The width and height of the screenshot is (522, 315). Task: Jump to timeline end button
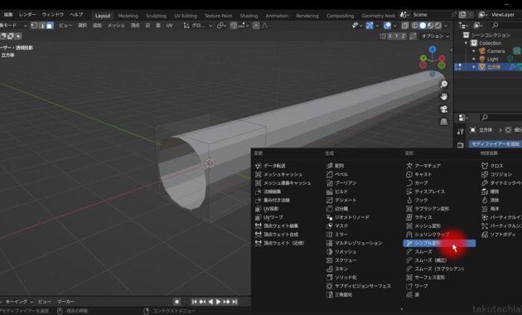234,302
